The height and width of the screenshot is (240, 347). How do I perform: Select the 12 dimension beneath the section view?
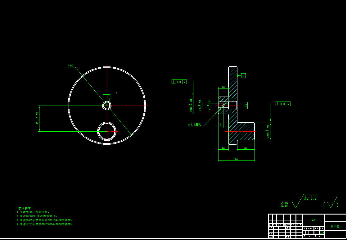pyautogui.click(x=223, y=148)
